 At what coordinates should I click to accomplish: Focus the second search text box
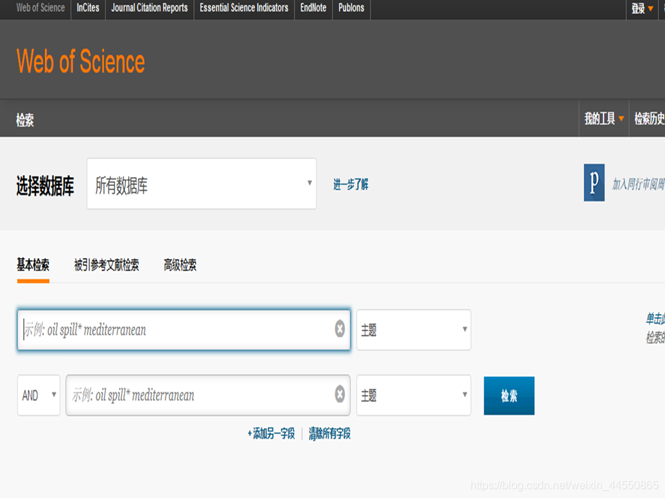208,396
